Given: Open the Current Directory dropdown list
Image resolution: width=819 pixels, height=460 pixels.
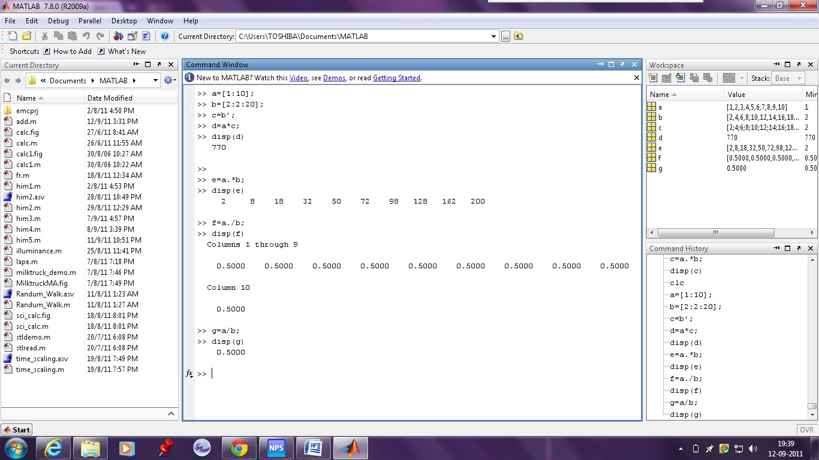Looking at the screenshot, I should 492,36.
